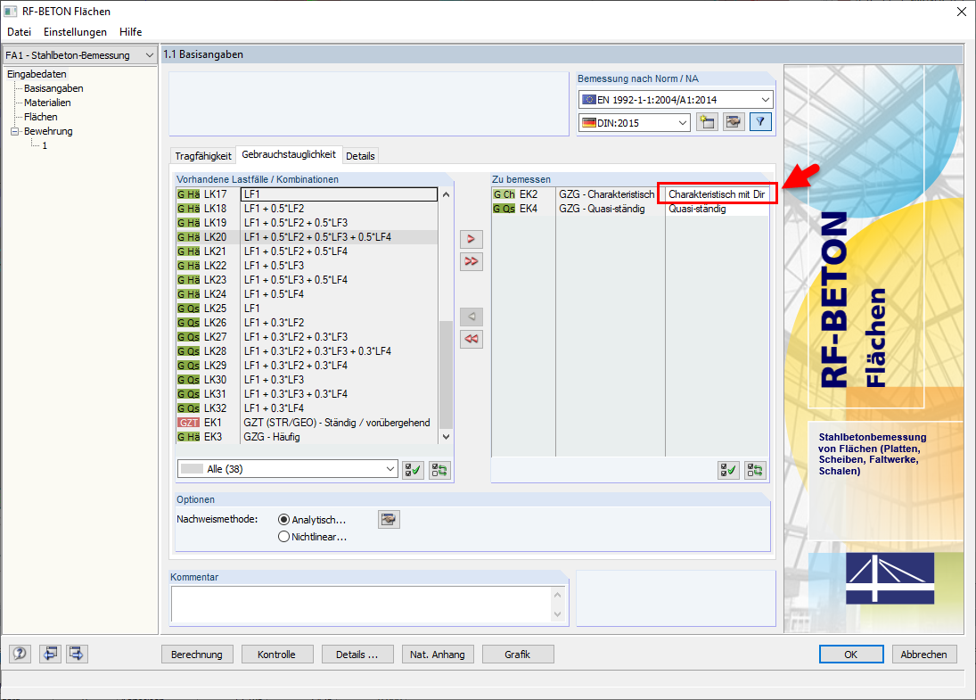This screenshot has height=700, width=976.
Task: Select the Analytisch calculation method
Action: pyautogui.click(x=283, y=520)
